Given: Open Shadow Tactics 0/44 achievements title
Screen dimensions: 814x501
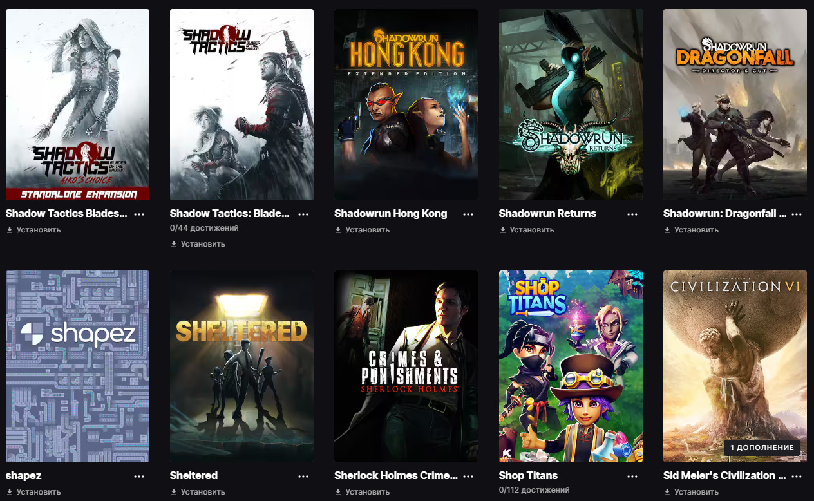Looking at the screenshot, I should pyautogui.click(x=229, y=214).
